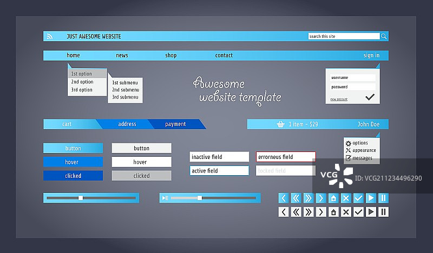
Task: Open the news menu item
Action: pos(122,56)
